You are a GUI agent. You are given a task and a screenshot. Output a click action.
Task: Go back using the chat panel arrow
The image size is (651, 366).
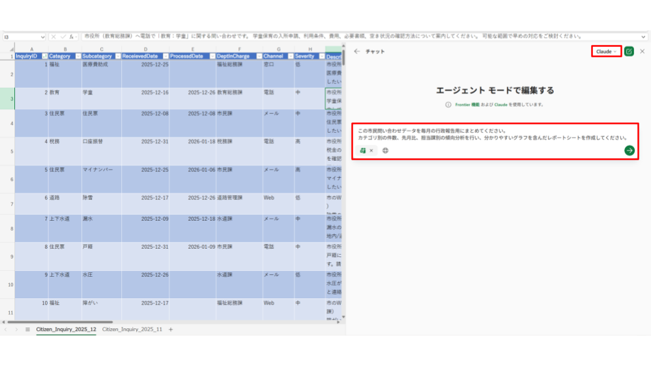tap(356, 51)
